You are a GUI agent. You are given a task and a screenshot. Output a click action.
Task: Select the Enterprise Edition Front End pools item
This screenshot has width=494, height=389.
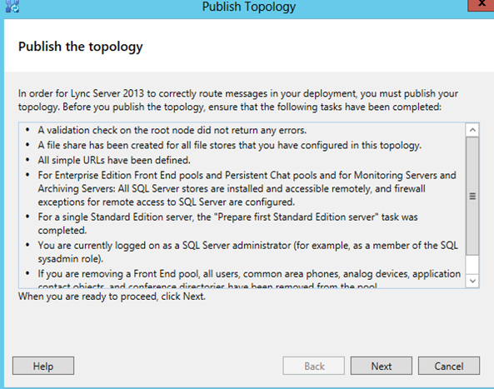pos(247,188)
